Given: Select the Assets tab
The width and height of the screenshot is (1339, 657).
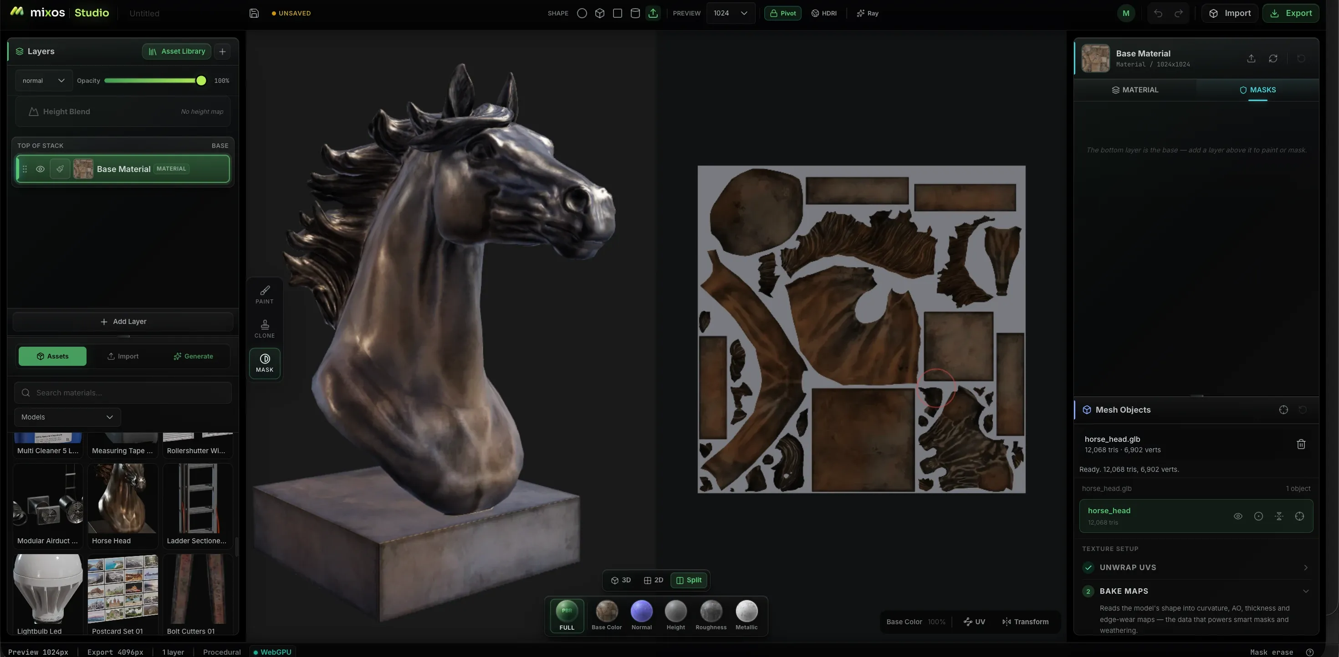Looking at the screenshot, I should [x=52, y=356].
